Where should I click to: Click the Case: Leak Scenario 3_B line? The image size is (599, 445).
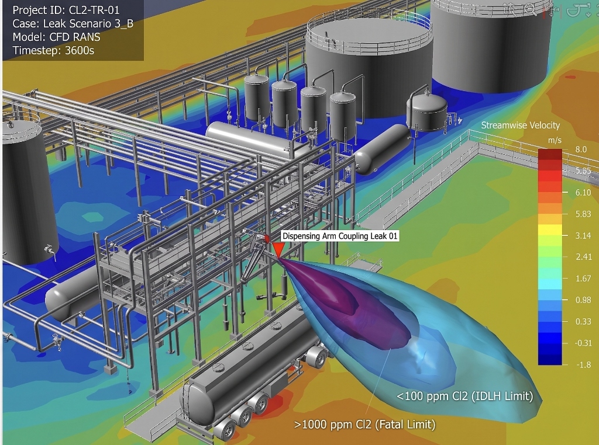coord(73,23)
